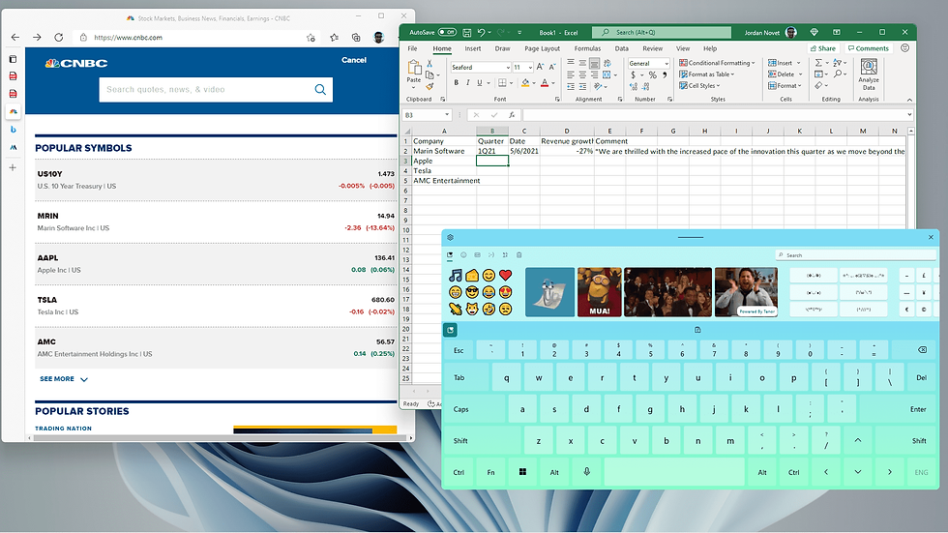Open Cell Styles dropdown
Viewport: 948px width, 533px height.
click(699, 86)
